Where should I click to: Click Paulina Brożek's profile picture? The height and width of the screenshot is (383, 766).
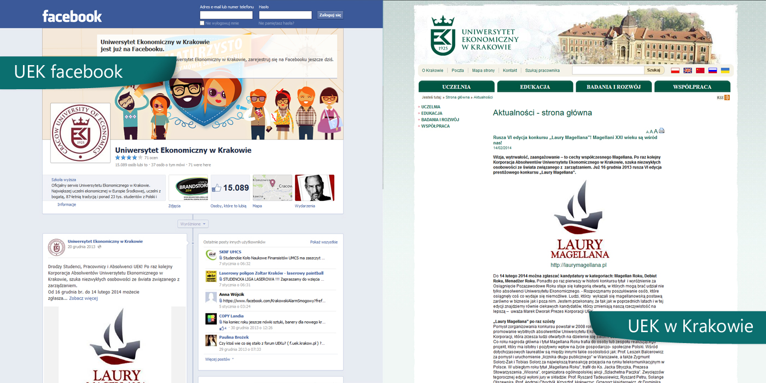coord(211,340)
